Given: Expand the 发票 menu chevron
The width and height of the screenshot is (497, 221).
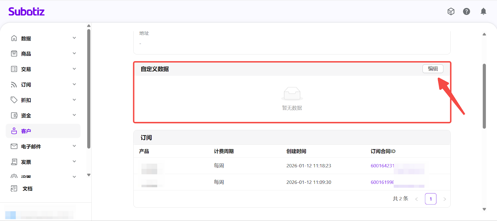Looking at the screenshot, I should pyautogui.click(x=74, y=161).
